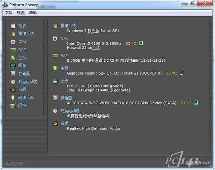Open 主板 heading link in summary

coord(64,68)
